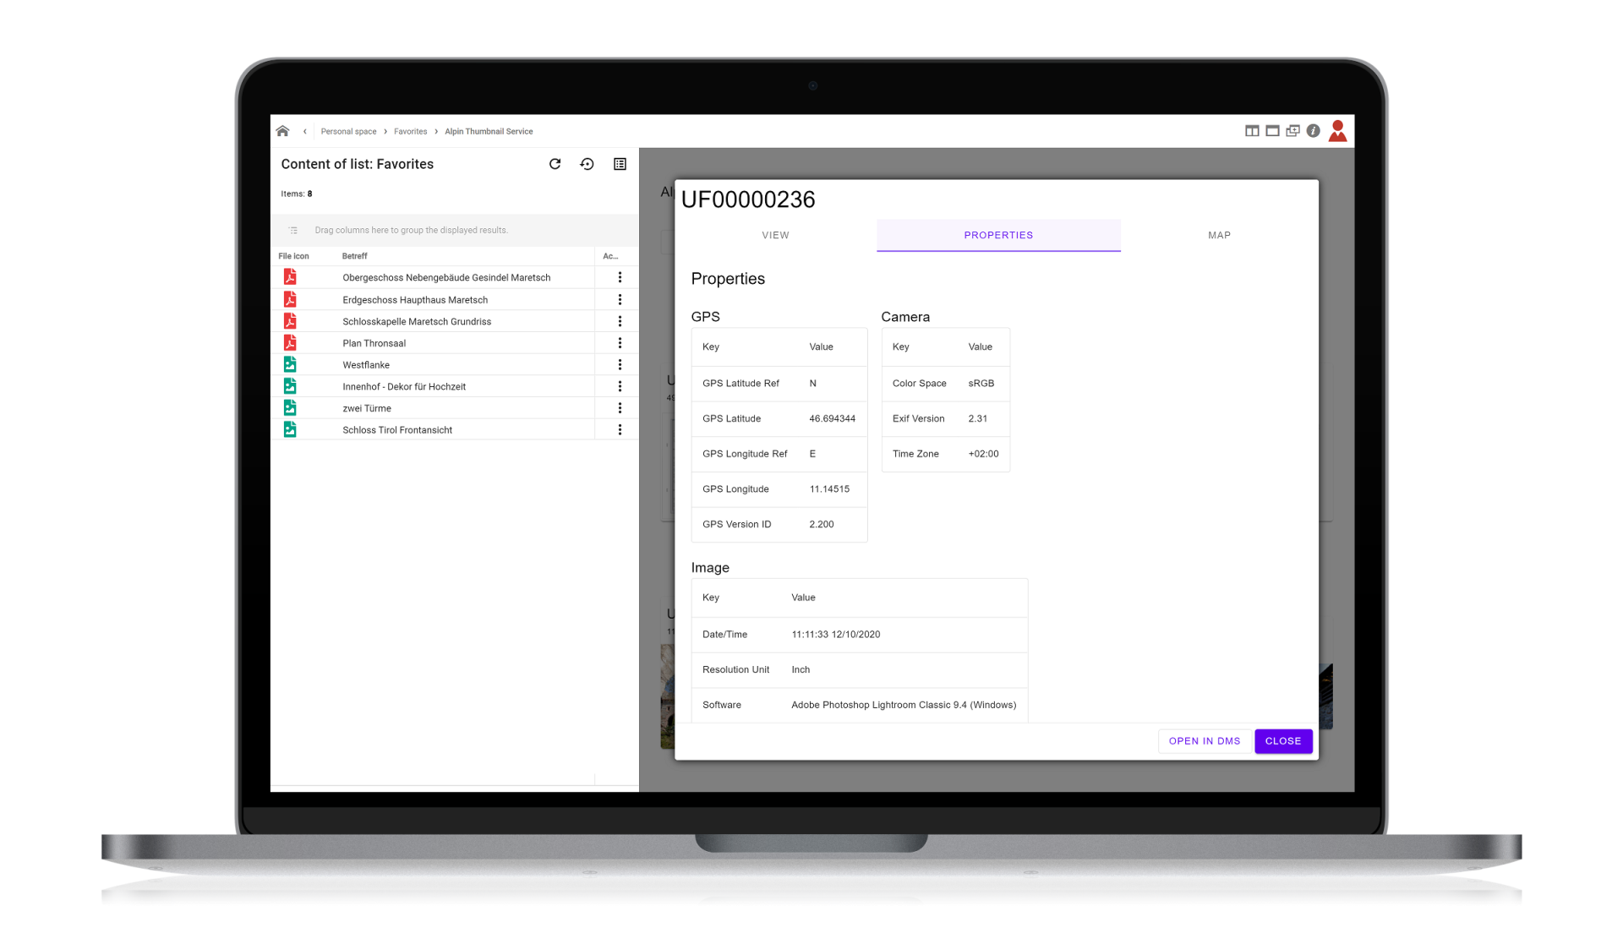Switch to the VIEW tab
1623x933 pixels.
[775, 235]
